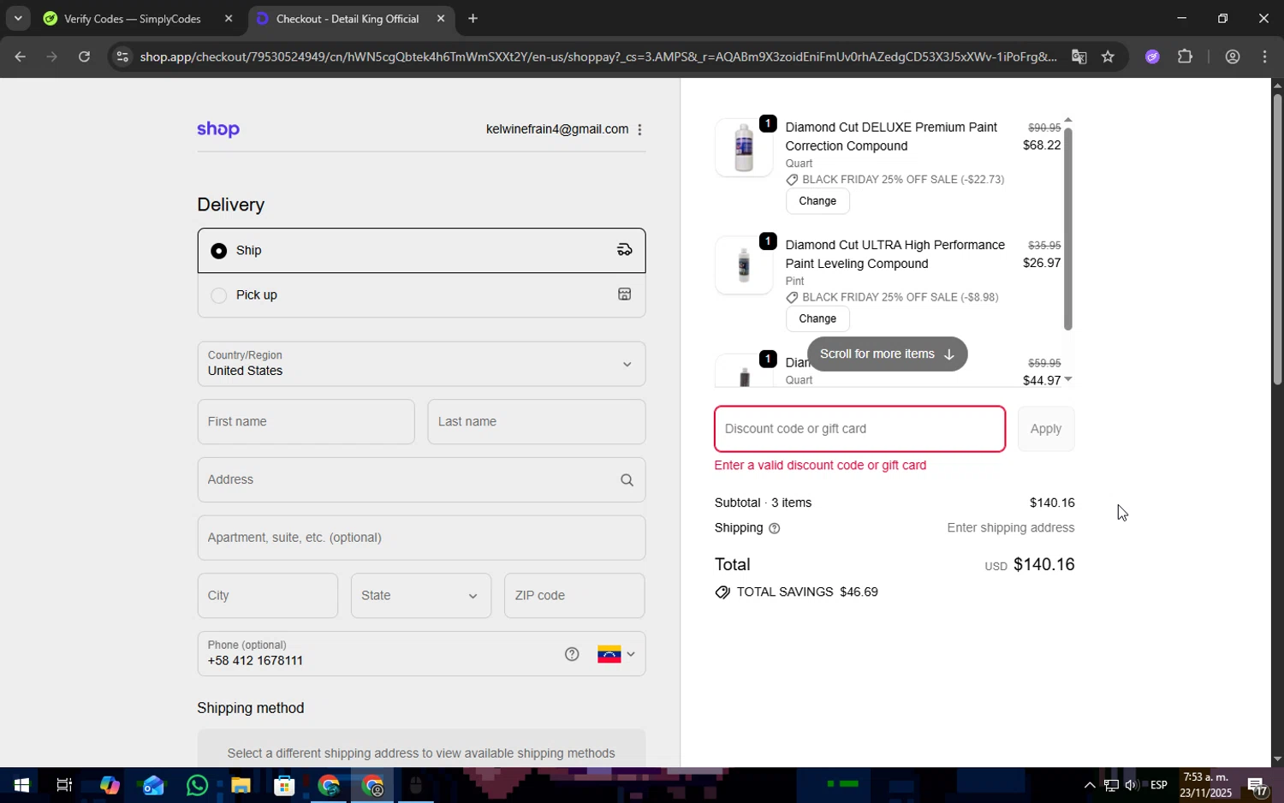
Task: Open the Country/Region dropdown
Action: coord(421,364)
